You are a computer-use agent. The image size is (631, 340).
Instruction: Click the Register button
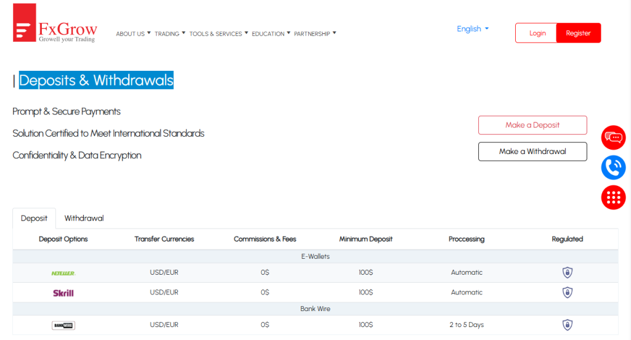[578, 33]
